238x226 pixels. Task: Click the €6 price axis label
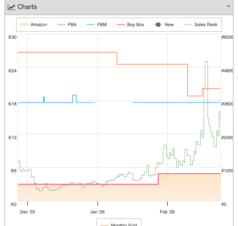(x=14, y=171)
